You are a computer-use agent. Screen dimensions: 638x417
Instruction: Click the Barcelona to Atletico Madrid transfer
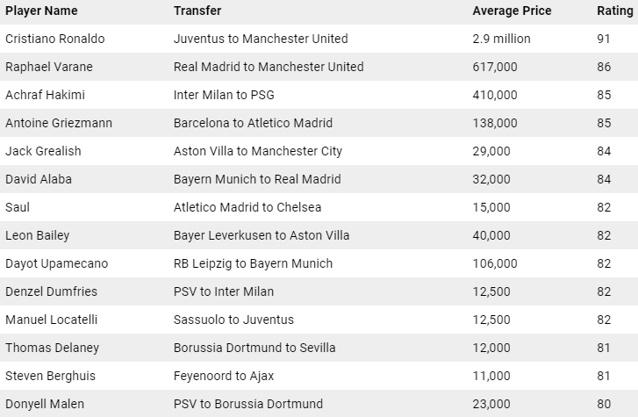coord(253,123)
